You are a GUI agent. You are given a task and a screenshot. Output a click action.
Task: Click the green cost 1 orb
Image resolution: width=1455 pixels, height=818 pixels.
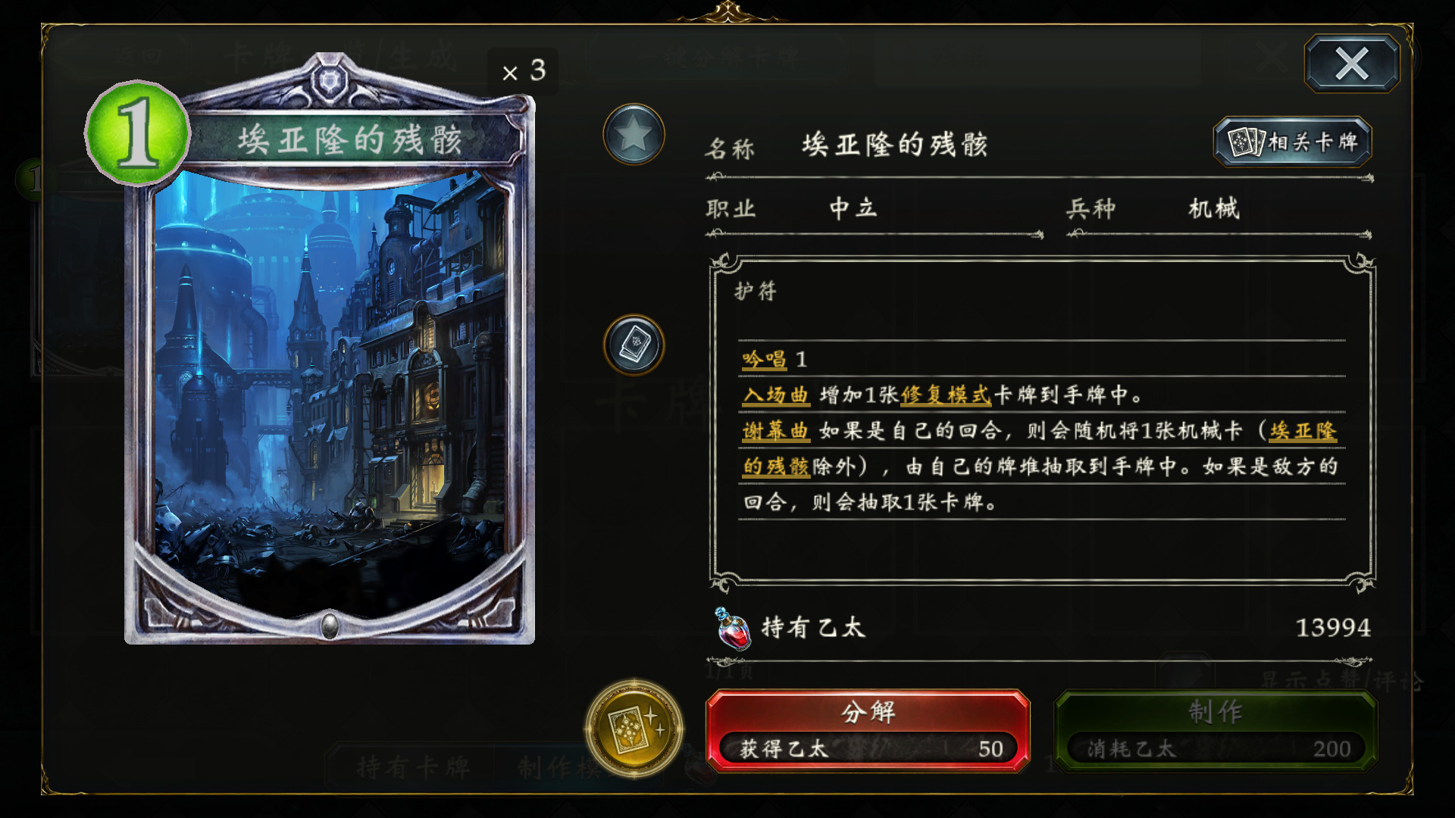[138, 133]
